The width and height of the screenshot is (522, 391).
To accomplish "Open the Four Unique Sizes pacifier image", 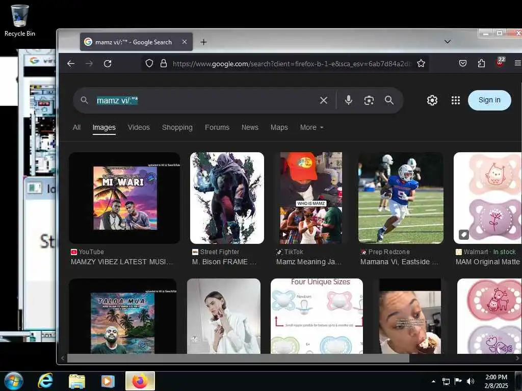I will click(317, 316).
